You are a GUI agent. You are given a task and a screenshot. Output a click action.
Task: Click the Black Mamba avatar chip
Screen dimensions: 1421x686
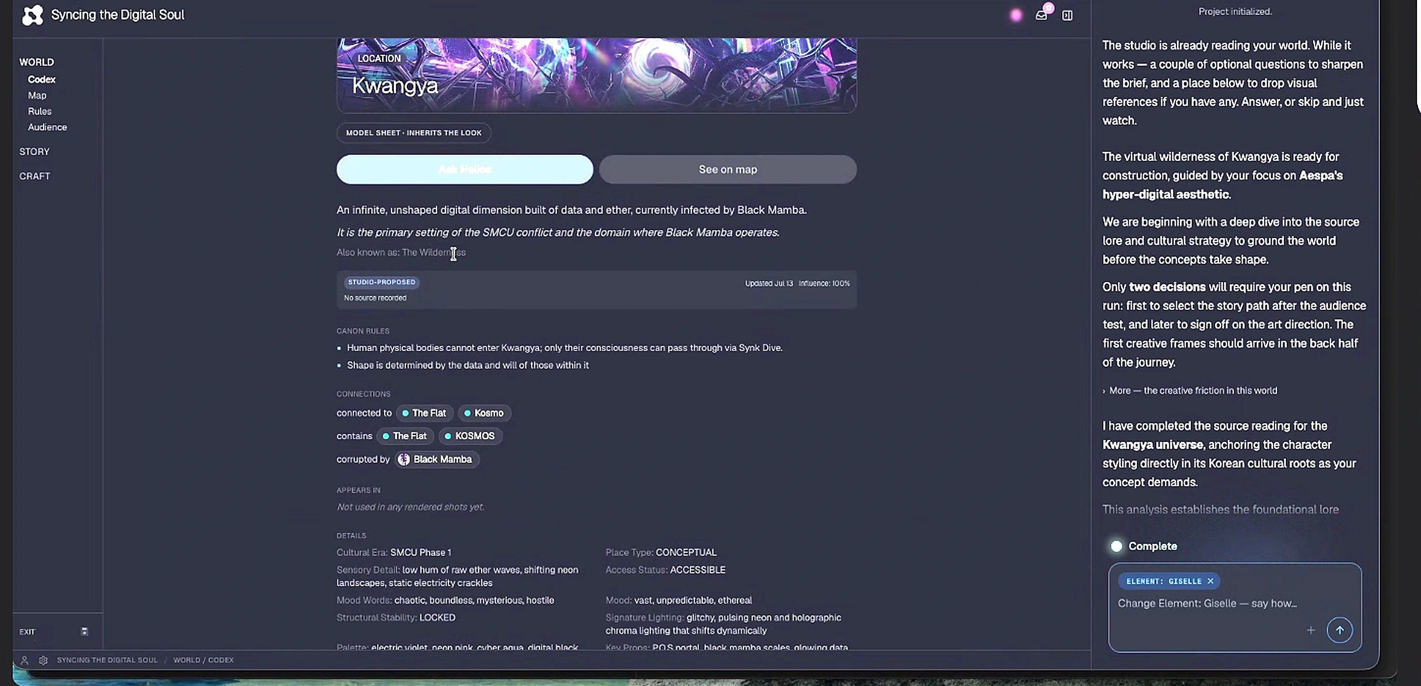(437, 459)
